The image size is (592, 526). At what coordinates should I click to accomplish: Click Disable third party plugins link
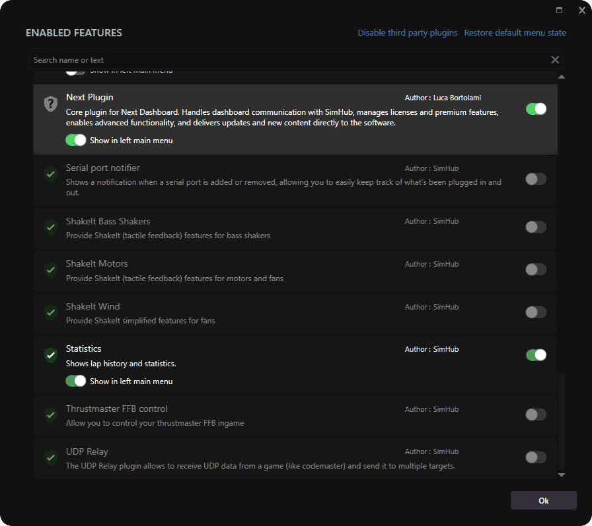click(x=408, y=33)
